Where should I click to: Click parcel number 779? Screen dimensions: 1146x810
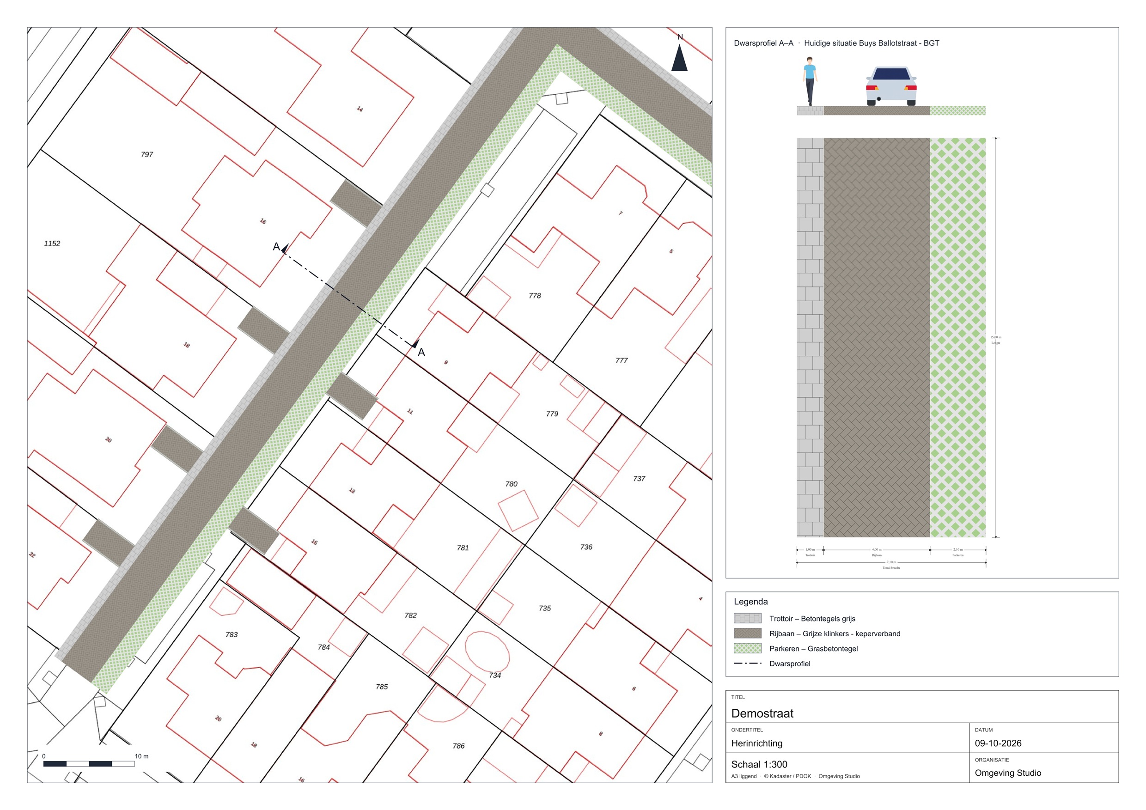tap(552, 414)
